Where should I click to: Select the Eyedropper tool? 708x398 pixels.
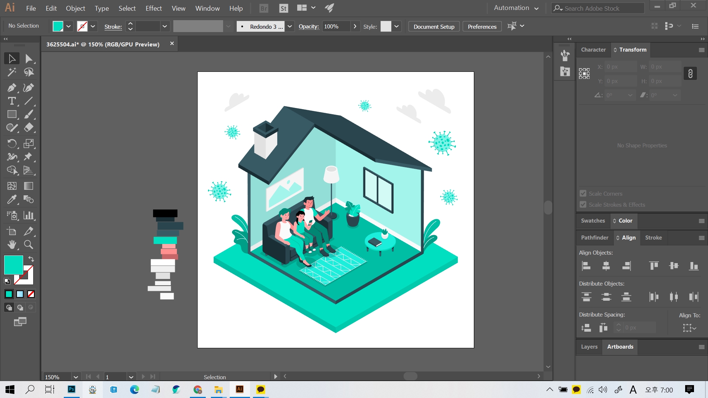pos(11,199)
